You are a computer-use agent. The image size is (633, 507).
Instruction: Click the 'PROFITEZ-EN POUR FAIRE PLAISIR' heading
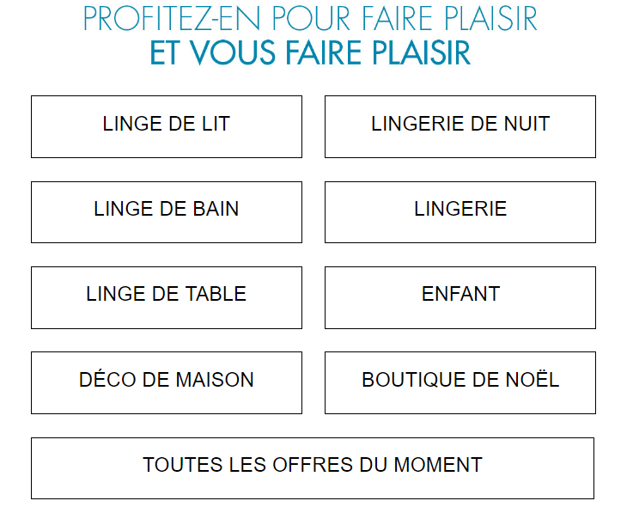pos(311,19)
